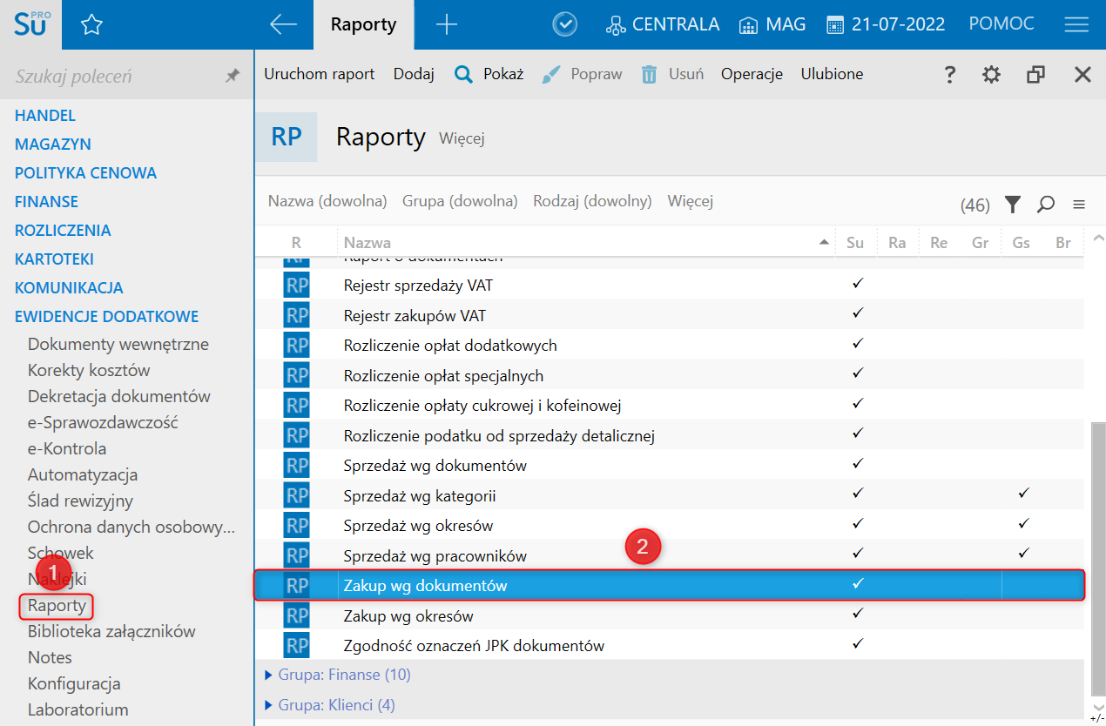
Task: Open settings gear icon in toolbar
Action: 991,75
